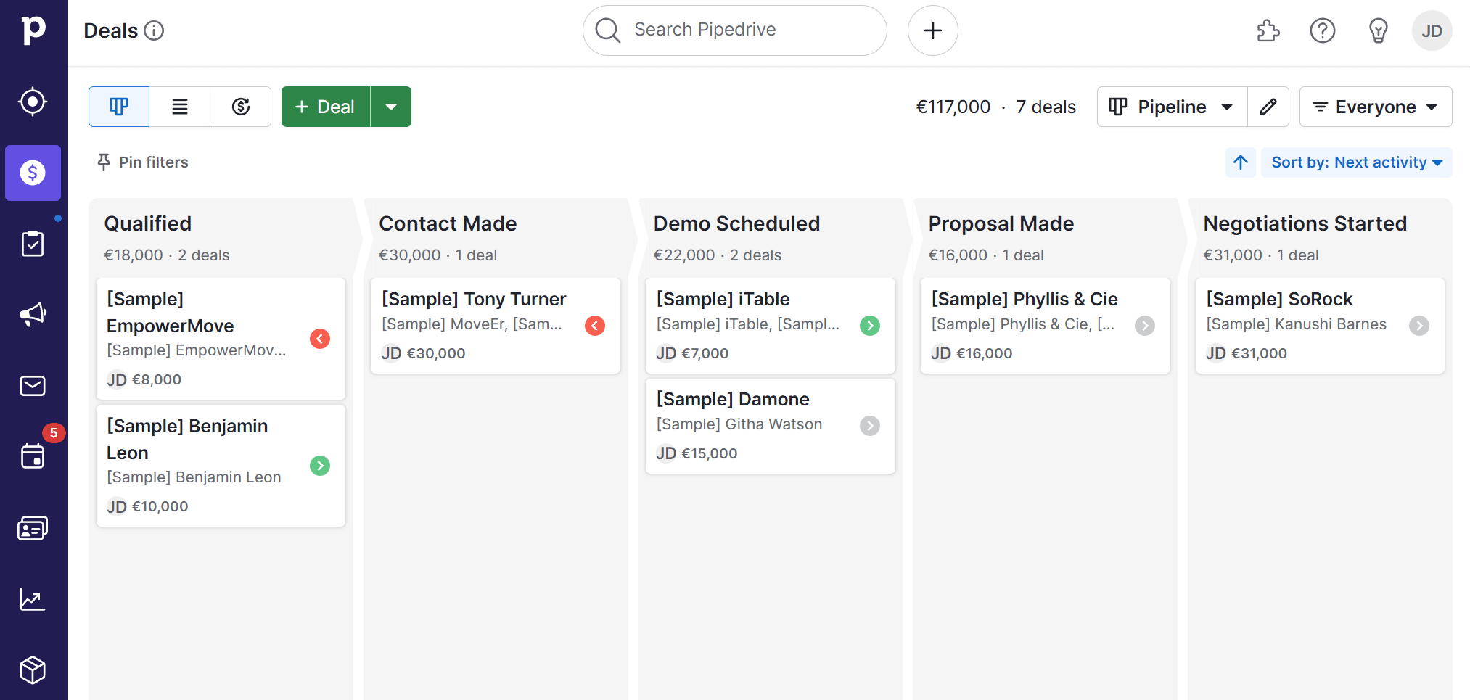Open Mail envelope icon in sidebar
The image size is (1470, 700).
33,386
